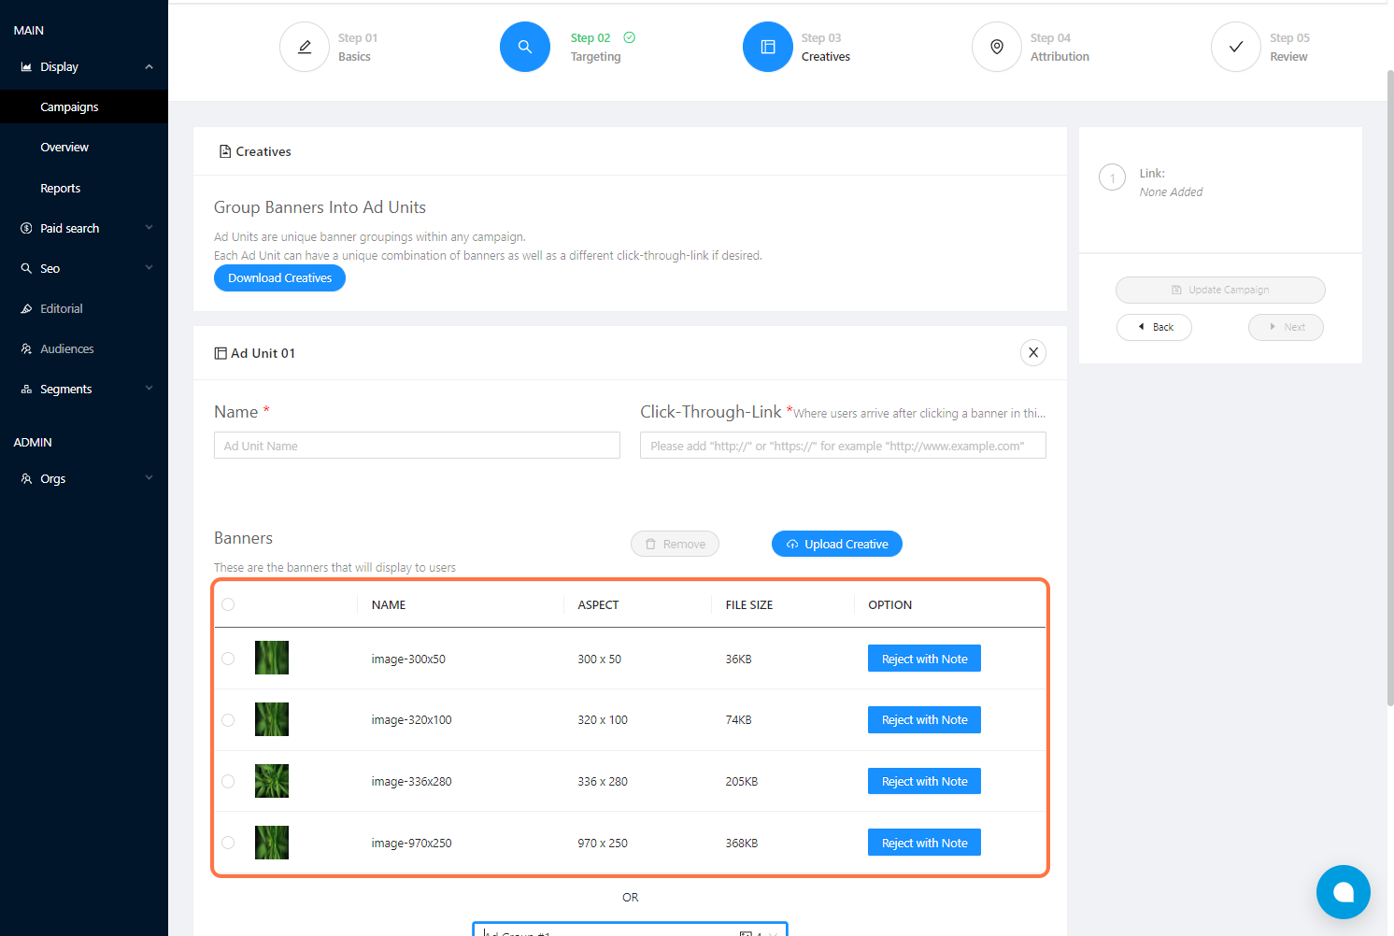Click the Download Creatives button
1394x936 pixels.
[x=279, y=278]
